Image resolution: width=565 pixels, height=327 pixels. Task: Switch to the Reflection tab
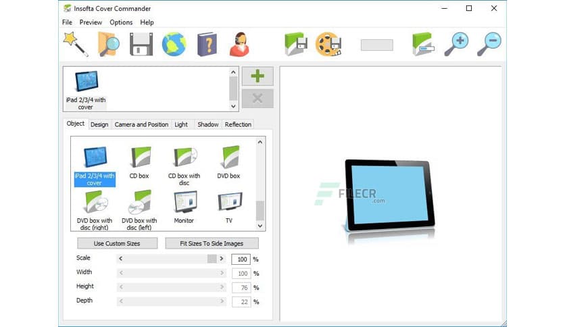[x=238, y=124]
